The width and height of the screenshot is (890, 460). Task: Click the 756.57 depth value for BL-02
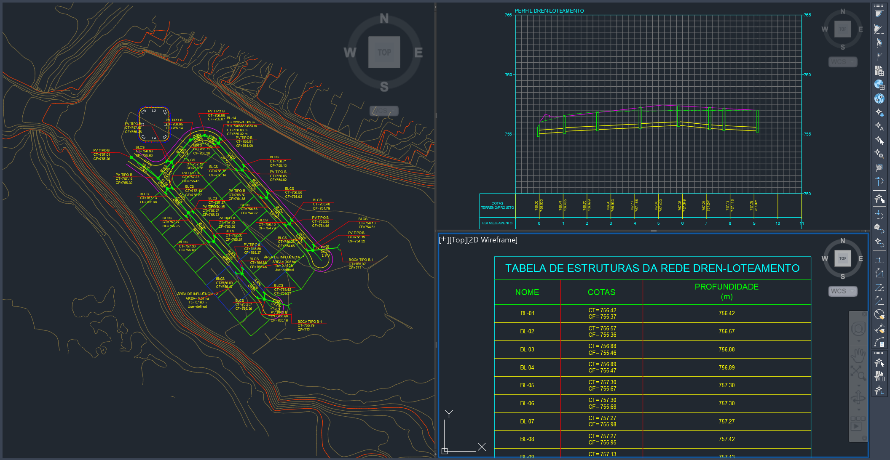click(x=726, y=332)
